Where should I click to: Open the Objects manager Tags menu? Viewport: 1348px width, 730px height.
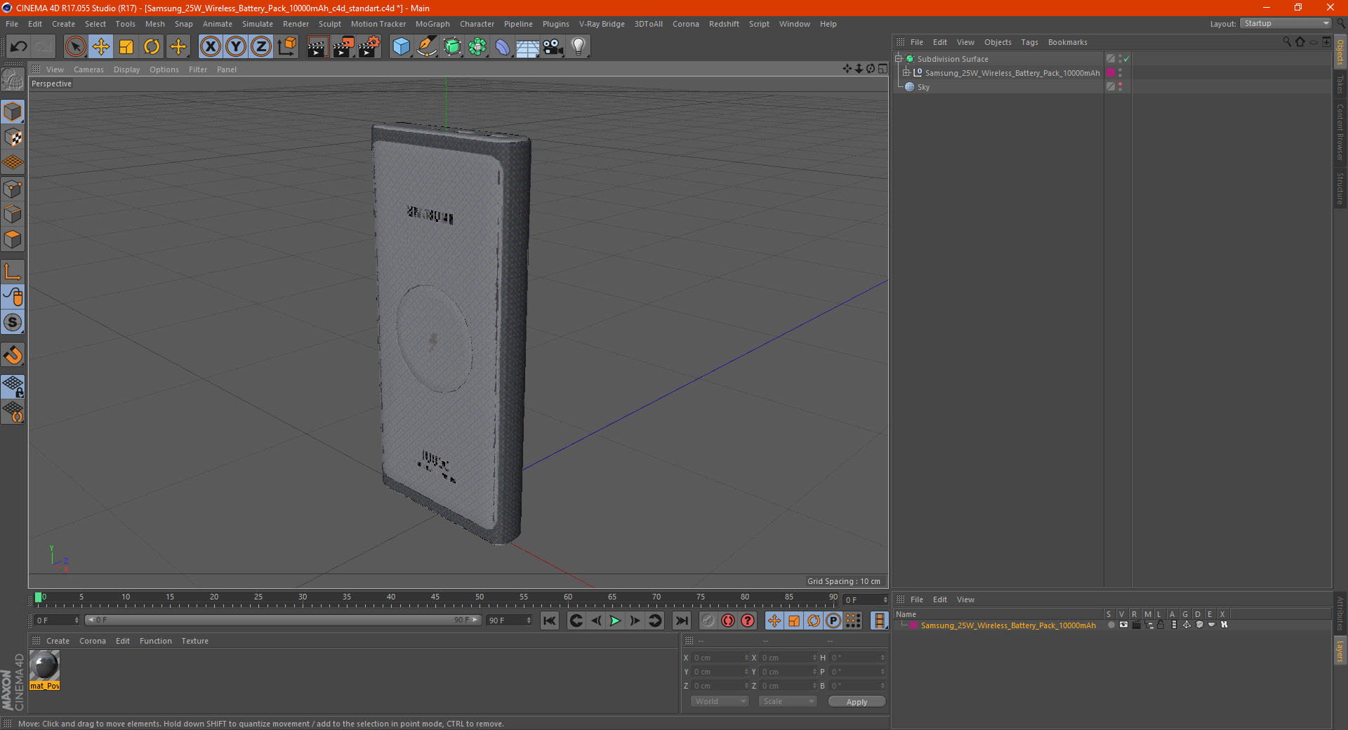click(x=1029, y=42)
